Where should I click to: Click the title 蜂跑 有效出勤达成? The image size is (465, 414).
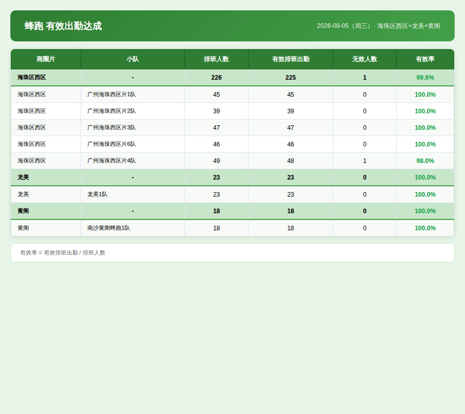pos(63,26)
